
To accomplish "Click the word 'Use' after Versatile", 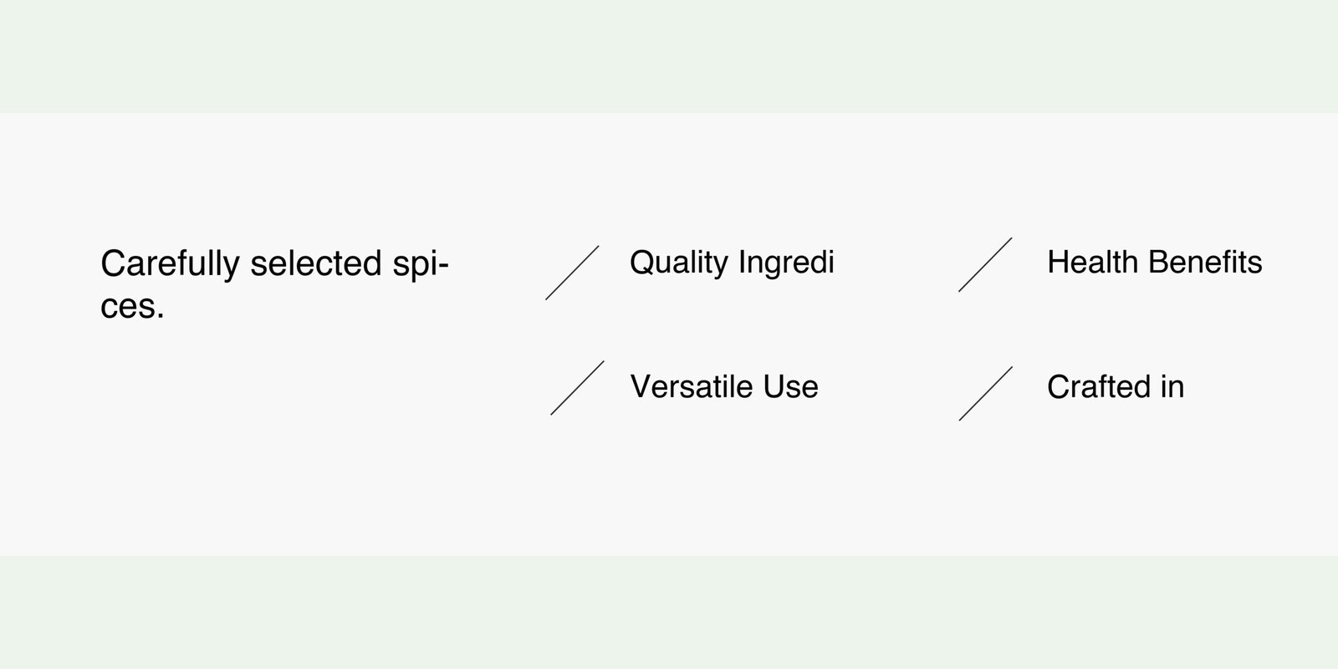I will click(790, 386).
